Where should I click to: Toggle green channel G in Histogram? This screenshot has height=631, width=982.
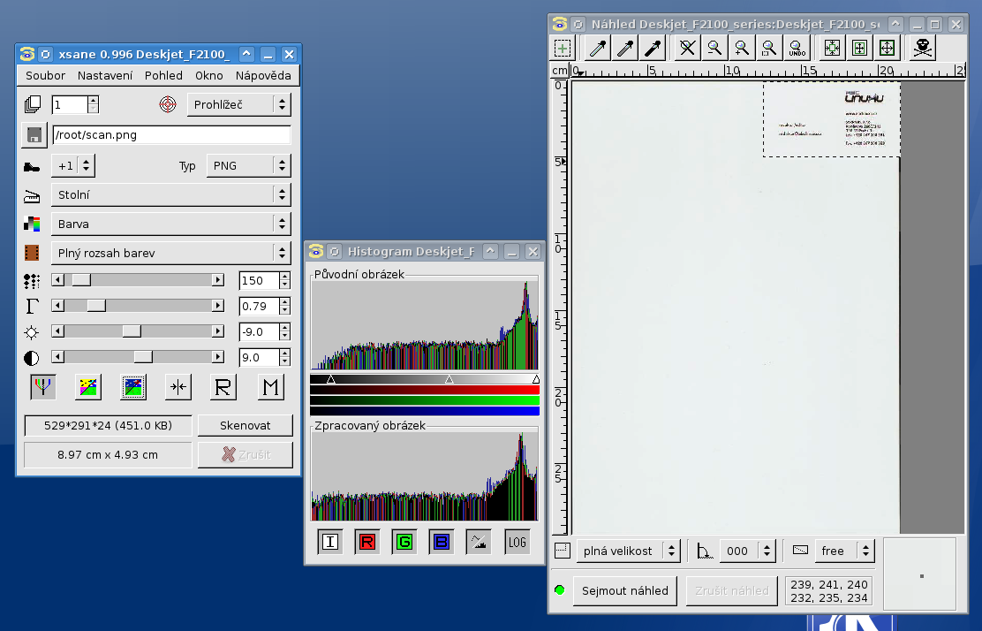(404, 542)
